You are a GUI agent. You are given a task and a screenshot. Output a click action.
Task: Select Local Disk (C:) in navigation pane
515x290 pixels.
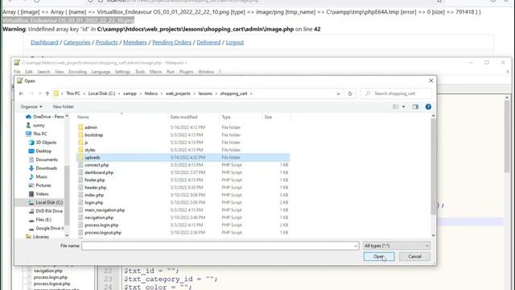pyautogui.click(x=49, y=202)
